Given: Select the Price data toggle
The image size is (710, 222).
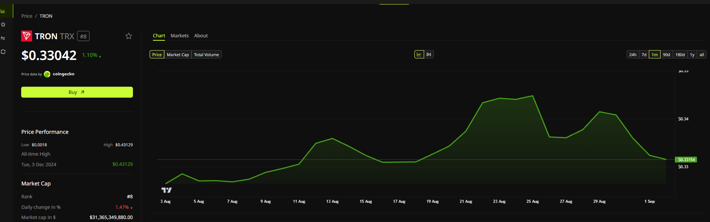Looking at the screenshot, I should coord(157,55).
